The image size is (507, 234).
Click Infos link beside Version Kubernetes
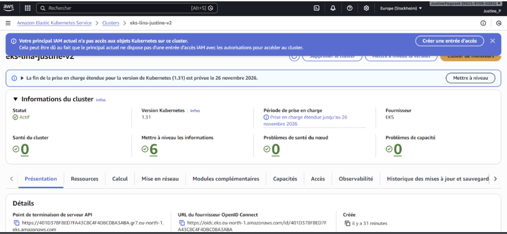click(x=195, y=111)
